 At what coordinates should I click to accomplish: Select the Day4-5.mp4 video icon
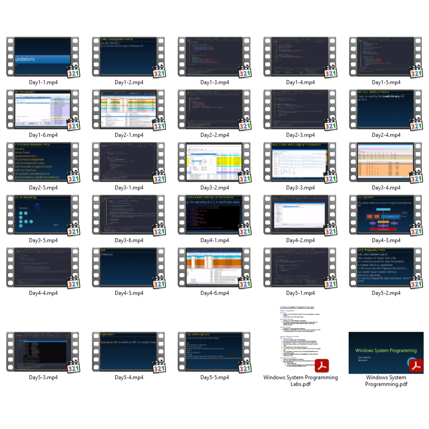(x=129, y=267)
